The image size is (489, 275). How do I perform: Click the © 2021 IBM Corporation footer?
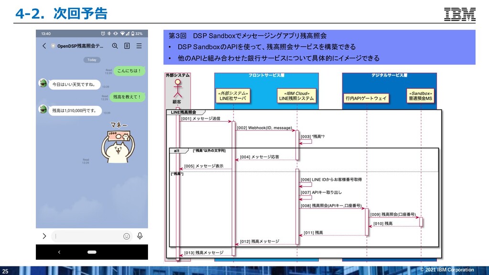[447, 270]
